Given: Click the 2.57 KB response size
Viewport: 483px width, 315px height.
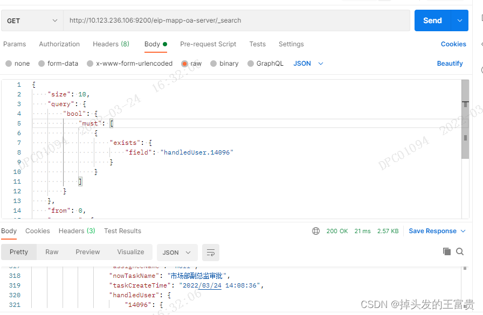Looking at the screenshot, I should pos(388,231).
